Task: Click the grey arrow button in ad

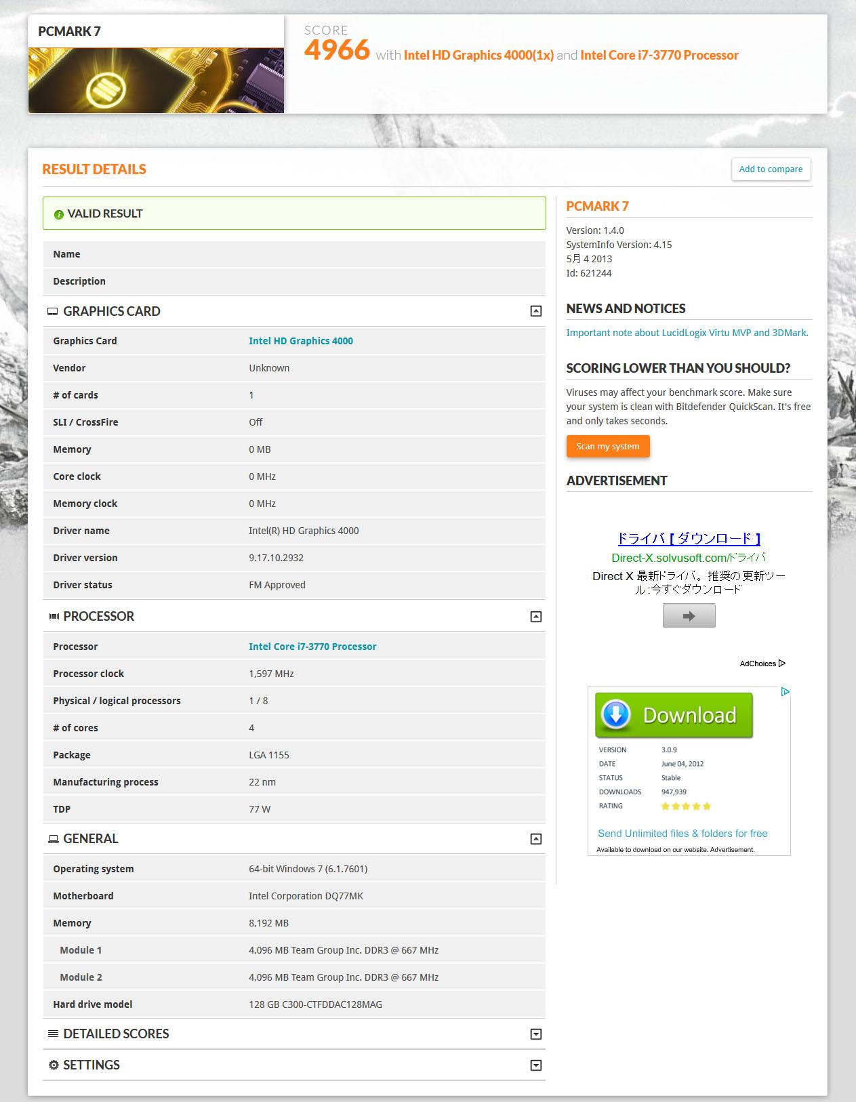Action: pos(689,616)
